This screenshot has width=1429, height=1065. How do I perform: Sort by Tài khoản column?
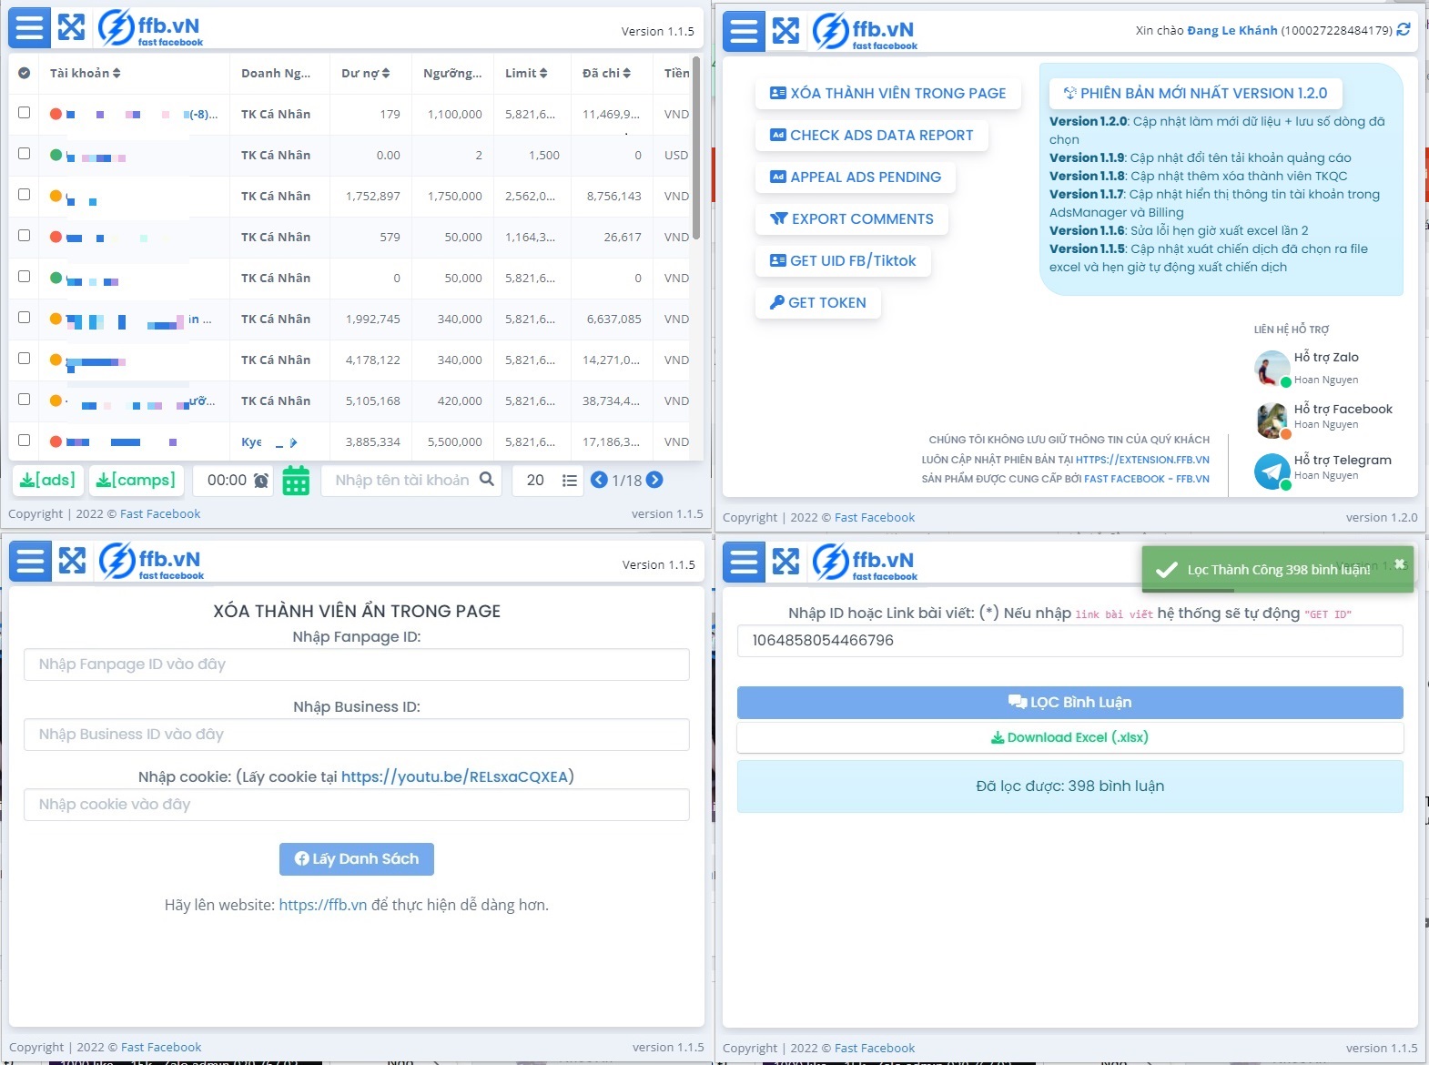coord(86,73)
